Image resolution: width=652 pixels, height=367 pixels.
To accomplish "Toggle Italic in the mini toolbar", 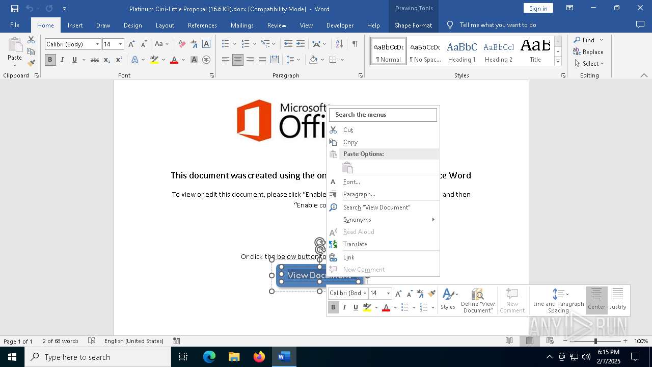I will (x=344, y=307).
